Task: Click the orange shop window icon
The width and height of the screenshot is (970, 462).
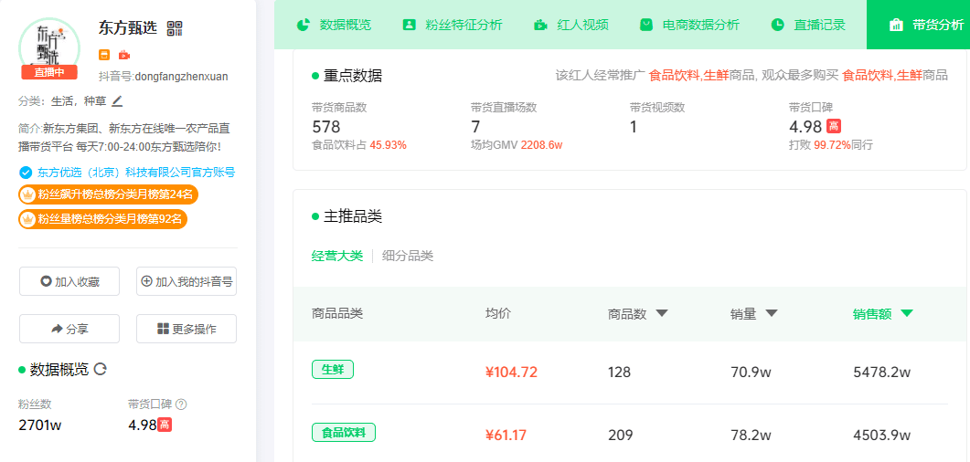Action: point(104,55)
